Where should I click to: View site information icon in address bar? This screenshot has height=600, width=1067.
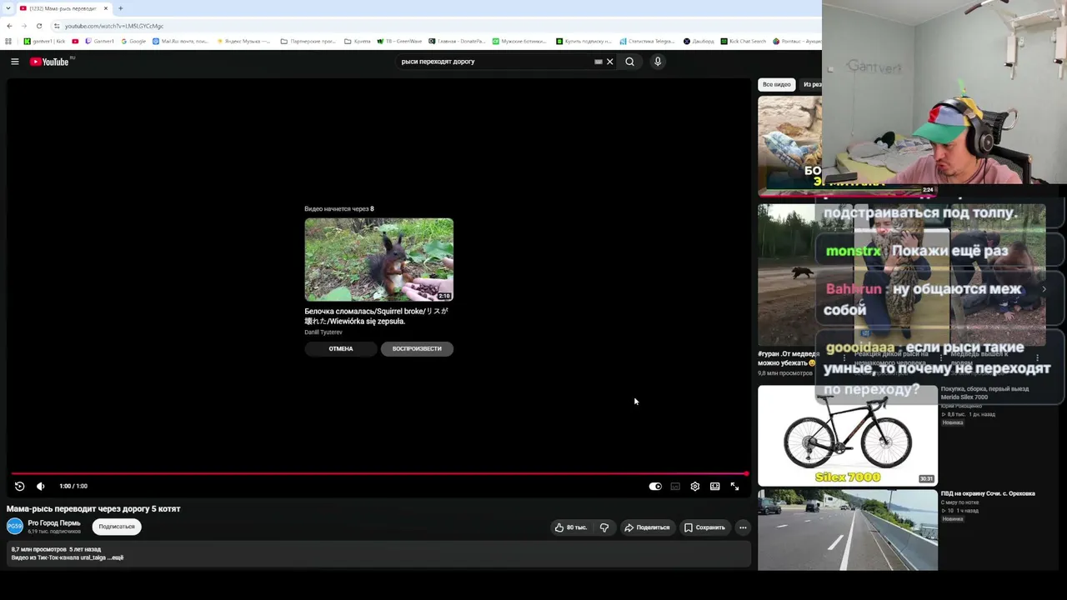(57, 26)
